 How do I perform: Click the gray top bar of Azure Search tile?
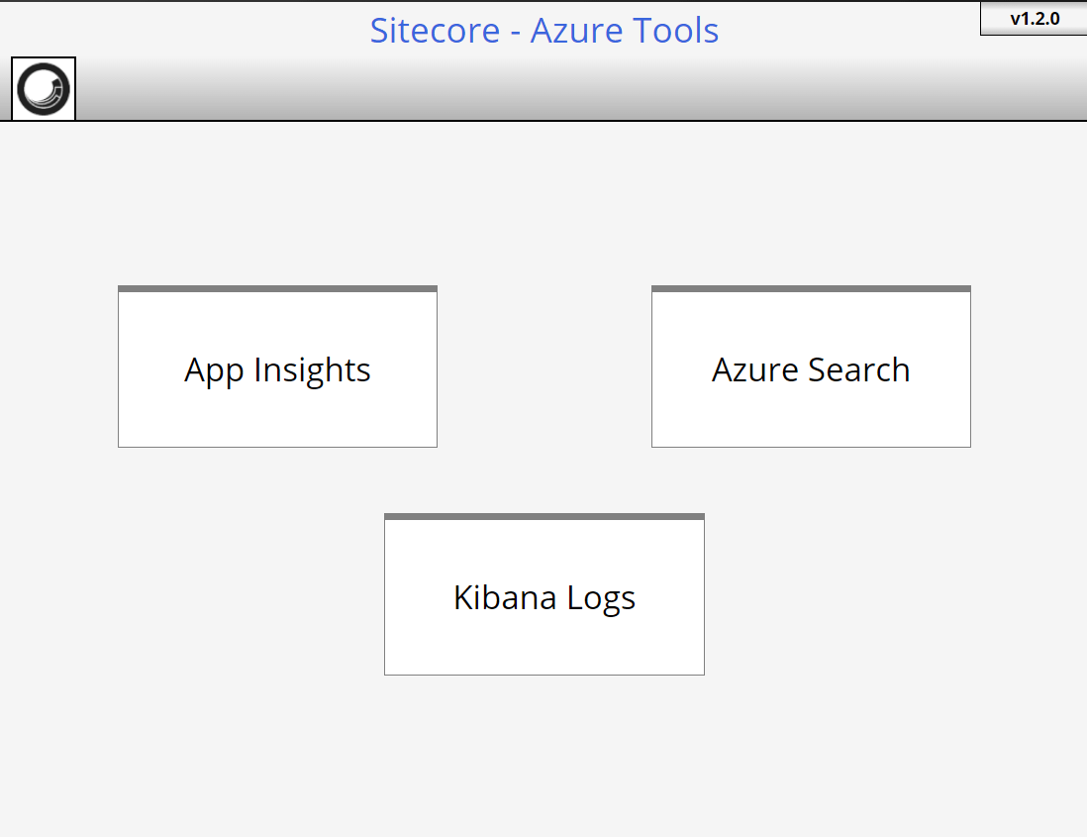[811, 289]
